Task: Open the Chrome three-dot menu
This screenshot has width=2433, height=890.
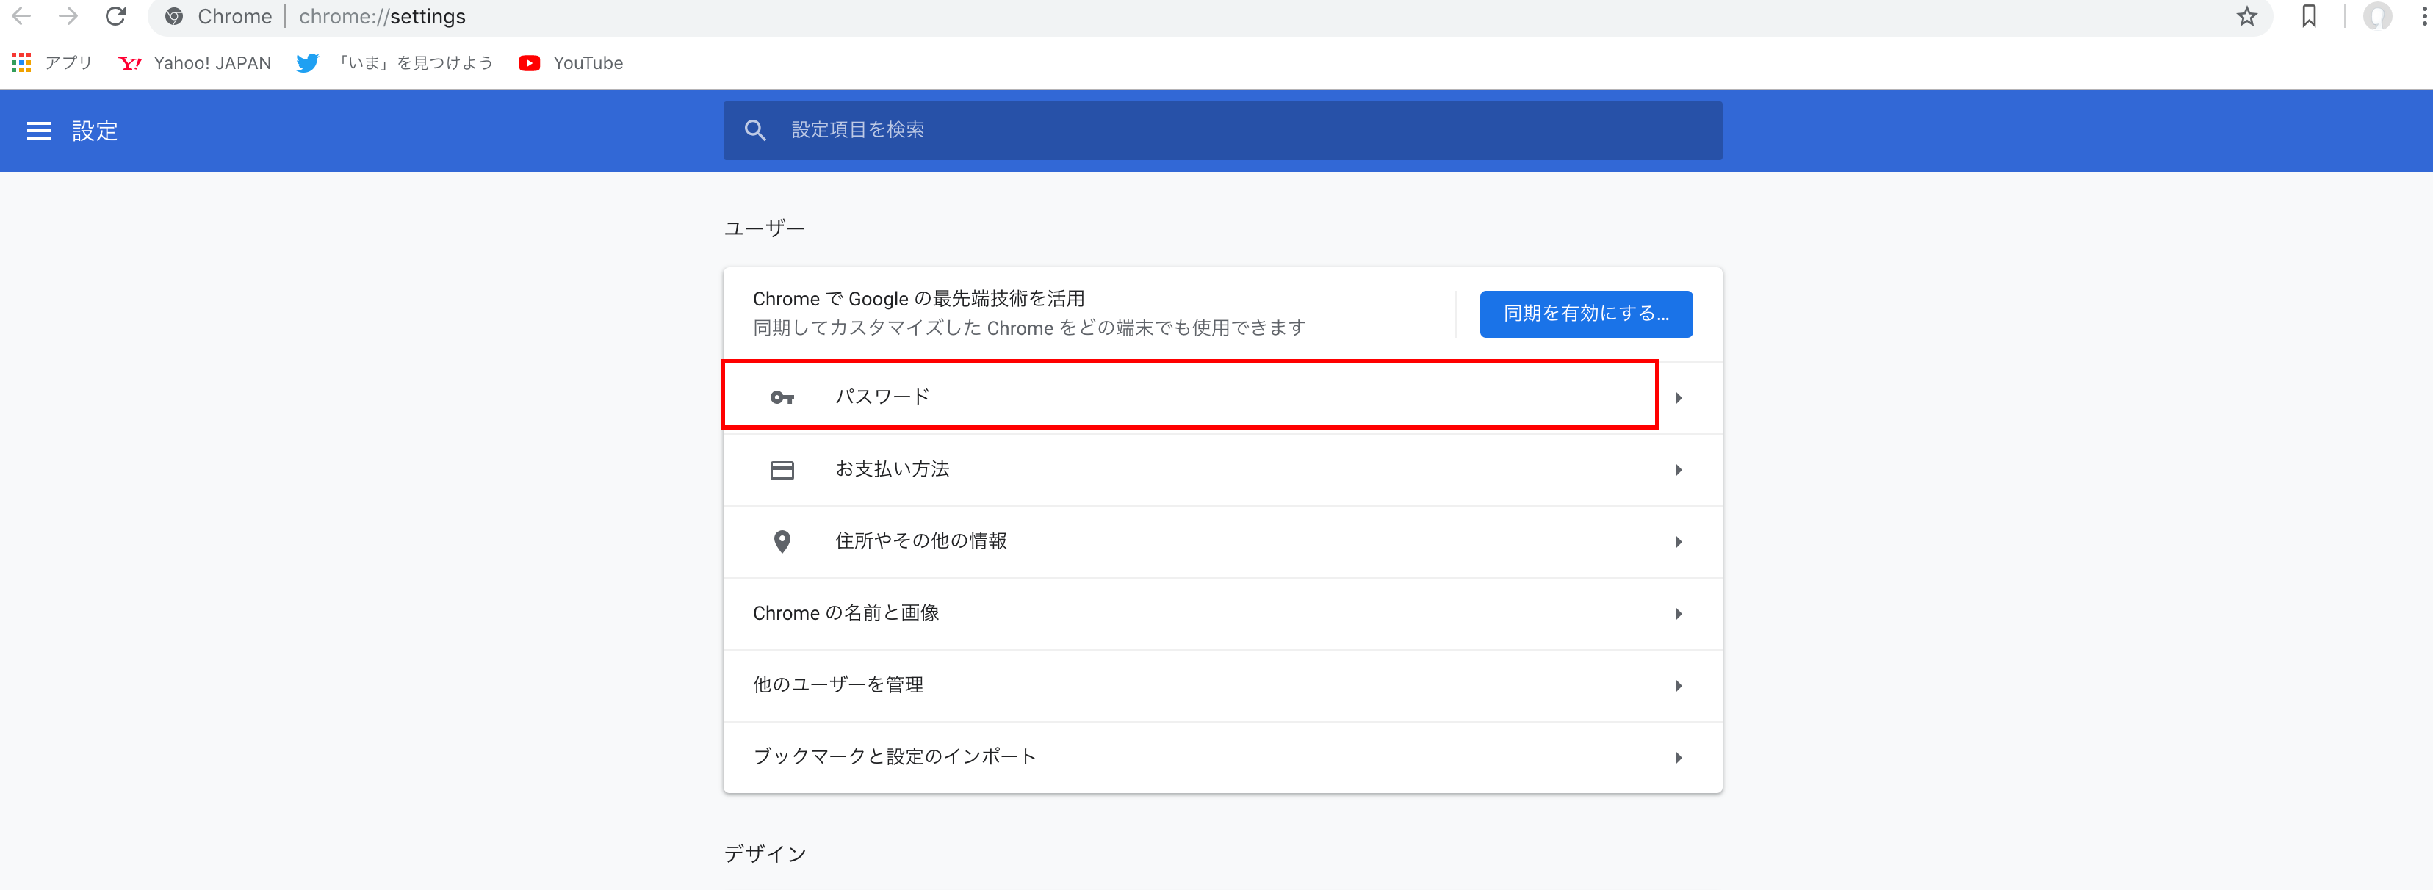Action: pyautogui.click(x=2424, y=16)
